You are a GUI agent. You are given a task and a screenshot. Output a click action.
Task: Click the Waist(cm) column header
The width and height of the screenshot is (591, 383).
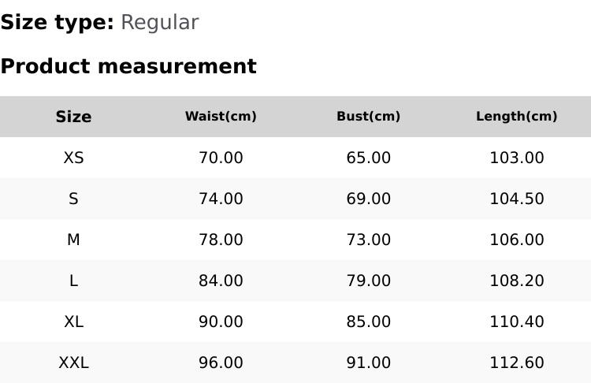click(221, 117)
